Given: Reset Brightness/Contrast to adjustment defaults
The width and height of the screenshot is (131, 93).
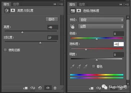Looking at the screenshot, I should click(x=40, y=88).
